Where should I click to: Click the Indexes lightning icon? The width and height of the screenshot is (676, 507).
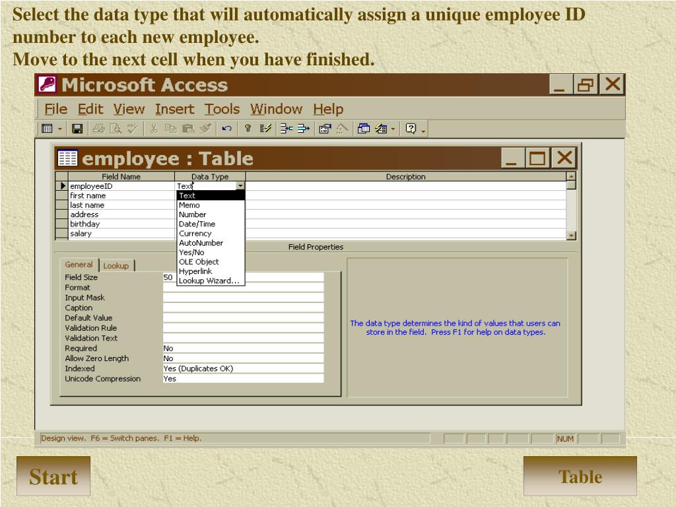click(x=265, y=129)
